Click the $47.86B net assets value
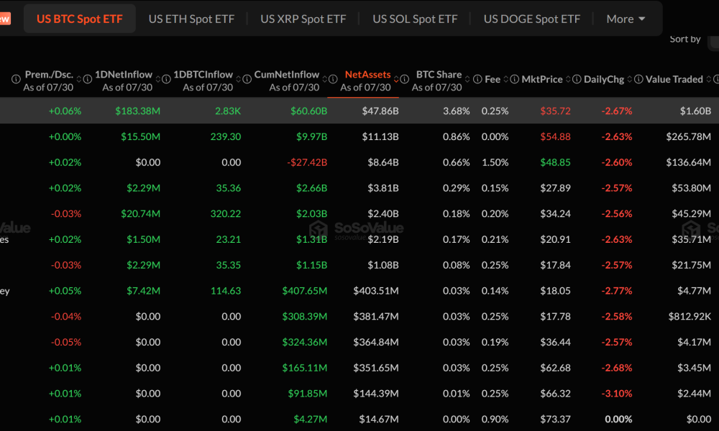This screenshot has height=431, width=719. click(x=380, y=111)
